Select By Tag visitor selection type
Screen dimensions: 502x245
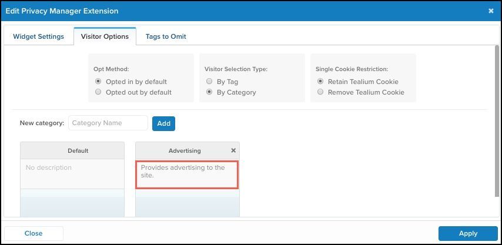coord(209,82)
